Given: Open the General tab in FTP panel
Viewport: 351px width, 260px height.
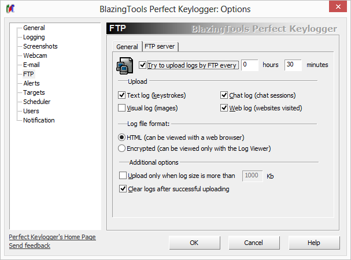Looking at the screenshot, I should coord(127,47).
